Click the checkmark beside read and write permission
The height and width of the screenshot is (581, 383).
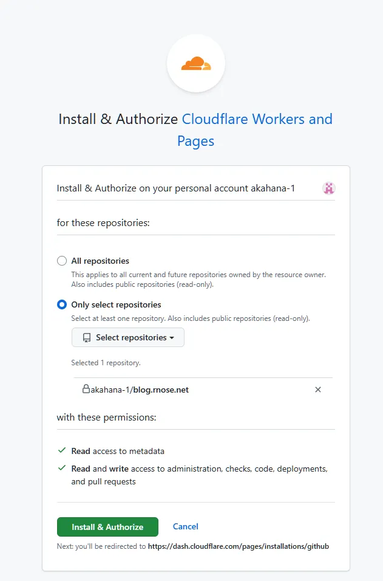tap(61, 468)
